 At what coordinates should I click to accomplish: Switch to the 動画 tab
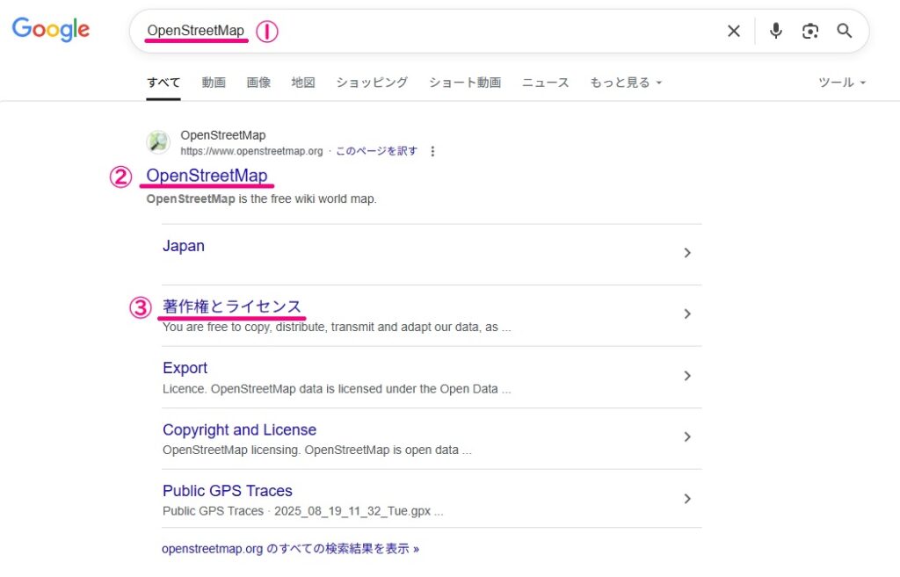tap(214, 82)
